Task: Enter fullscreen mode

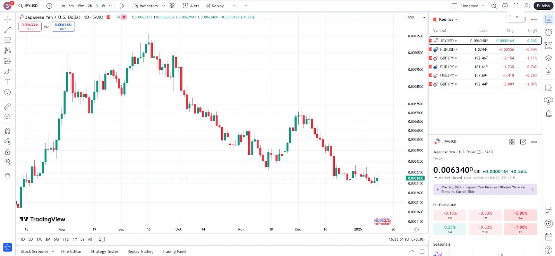Action: click(516, 6)
